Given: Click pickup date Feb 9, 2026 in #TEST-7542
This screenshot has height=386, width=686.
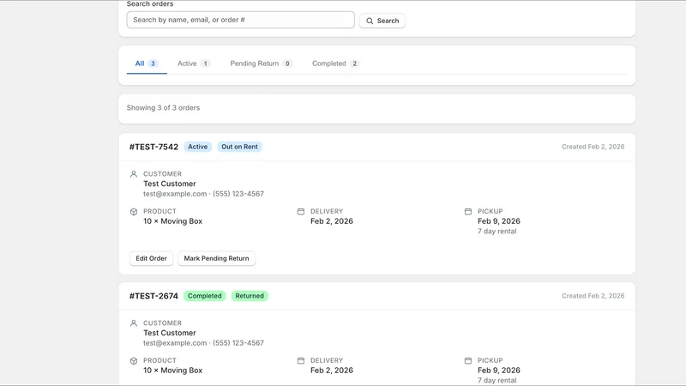Looking at the screenshot, I should [x=499, y=221].
